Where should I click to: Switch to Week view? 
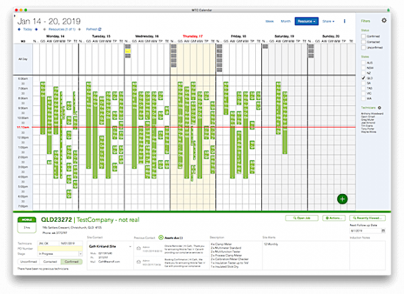[269, 21]
